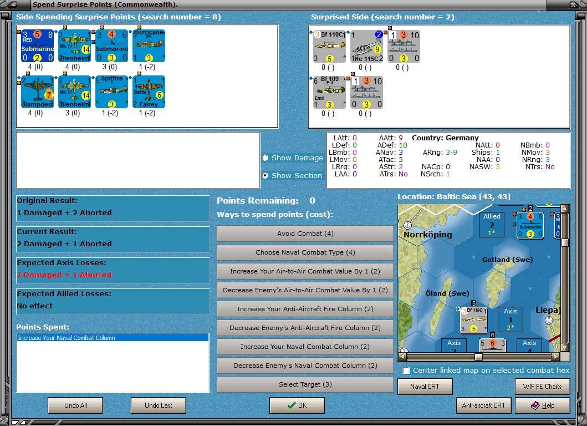Click the Axis 1 sea box marker
The image size is (587, 426).
(x=511, y=319)
